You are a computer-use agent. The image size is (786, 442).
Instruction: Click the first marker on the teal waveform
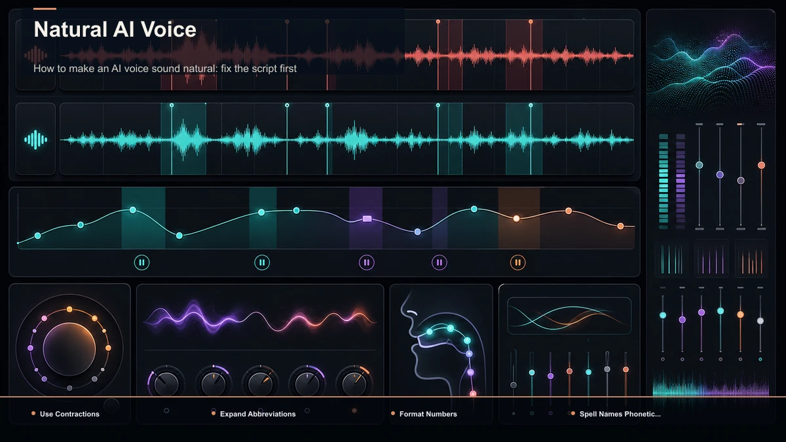click(172, 105)
